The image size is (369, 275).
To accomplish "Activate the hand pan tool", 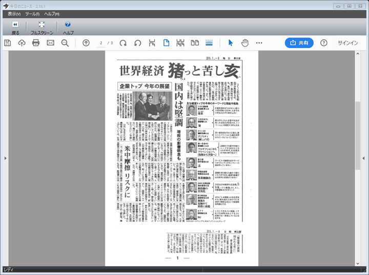I will coord(245,43).
